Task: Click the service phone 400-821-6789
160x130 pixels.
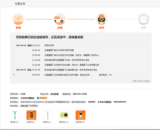Action: [x=80, y=94]
